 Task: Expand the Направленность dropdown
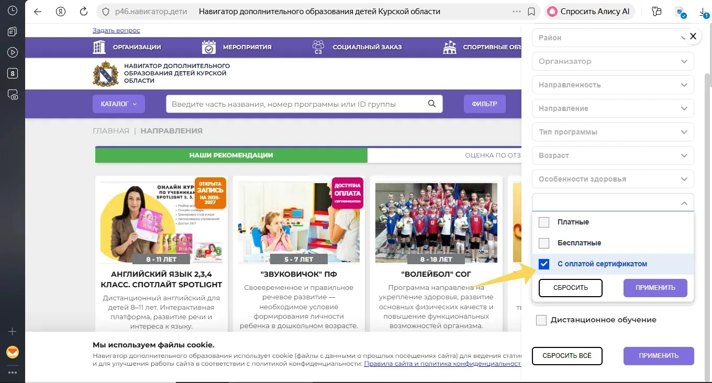[x=613, y=85]
